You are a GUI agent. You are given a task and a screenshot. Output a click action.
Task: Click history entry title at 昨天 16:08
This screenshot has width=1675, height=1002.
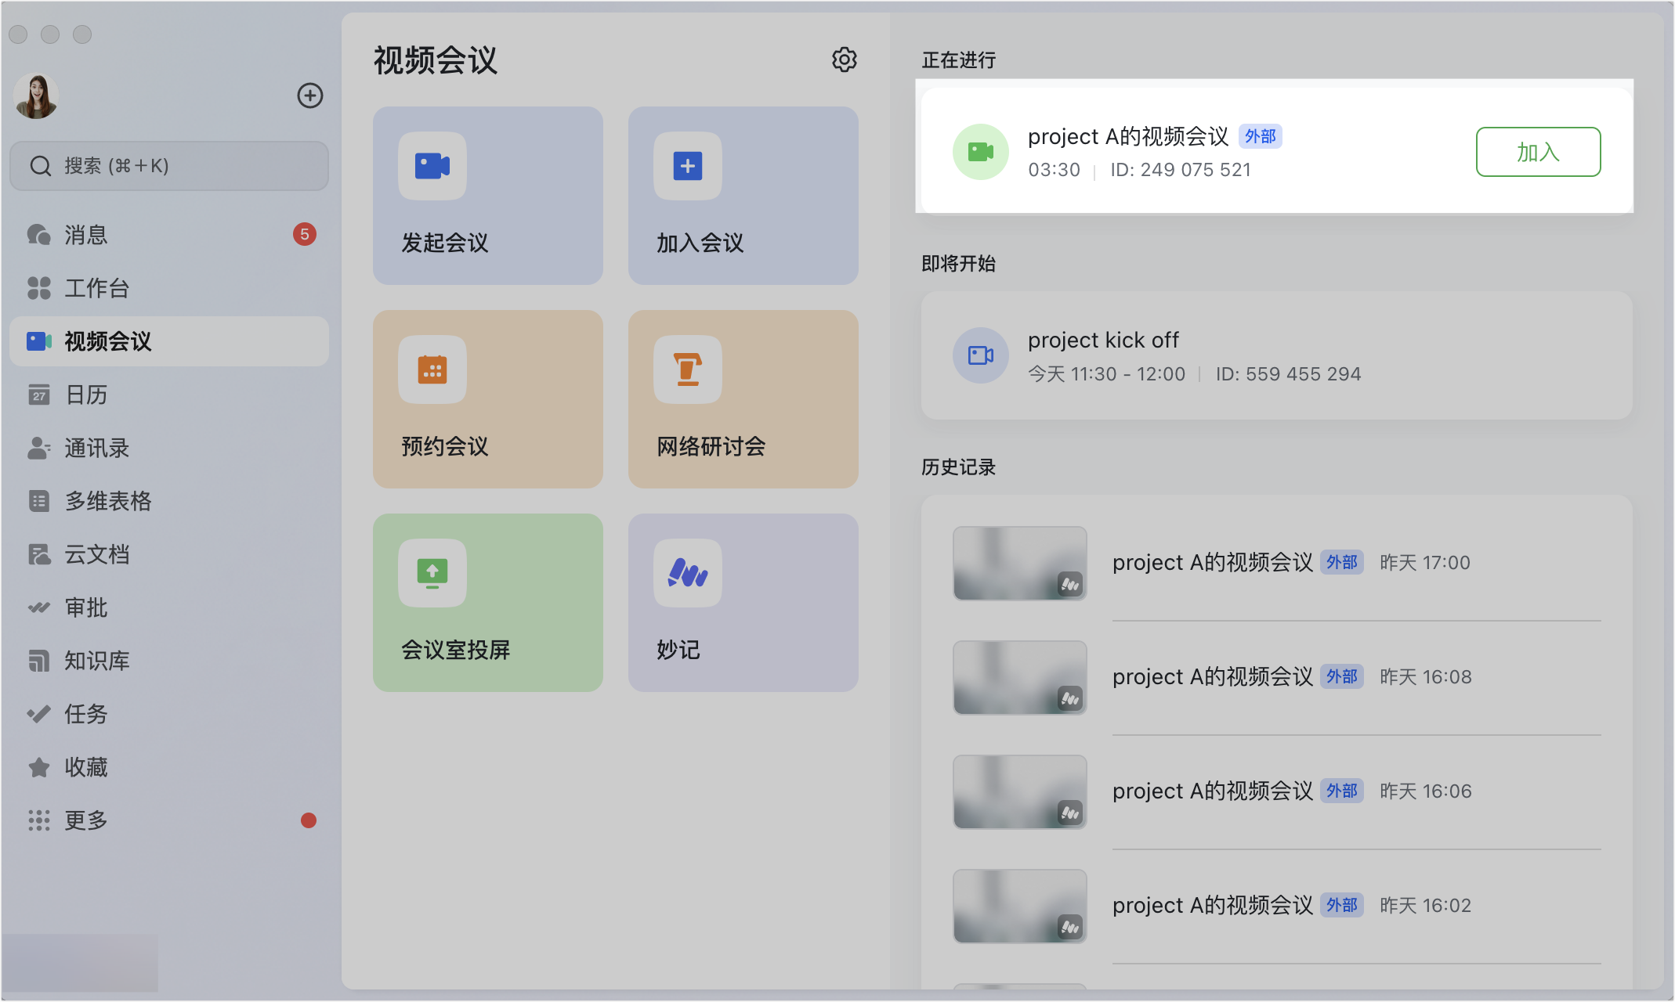[1213, 676]
